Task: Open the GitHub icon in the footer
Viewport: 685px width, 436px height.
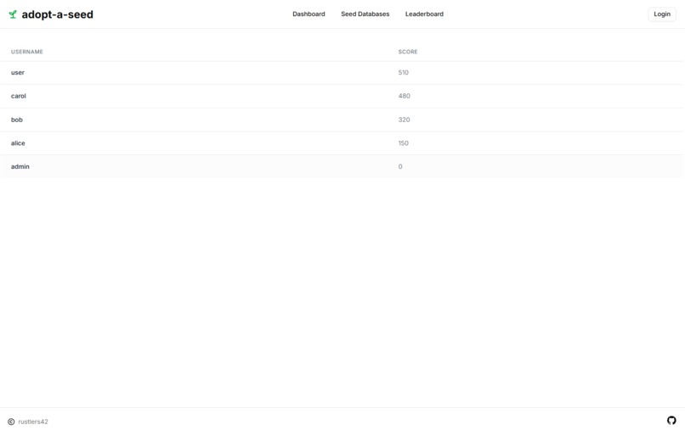Action: (671, 420)
